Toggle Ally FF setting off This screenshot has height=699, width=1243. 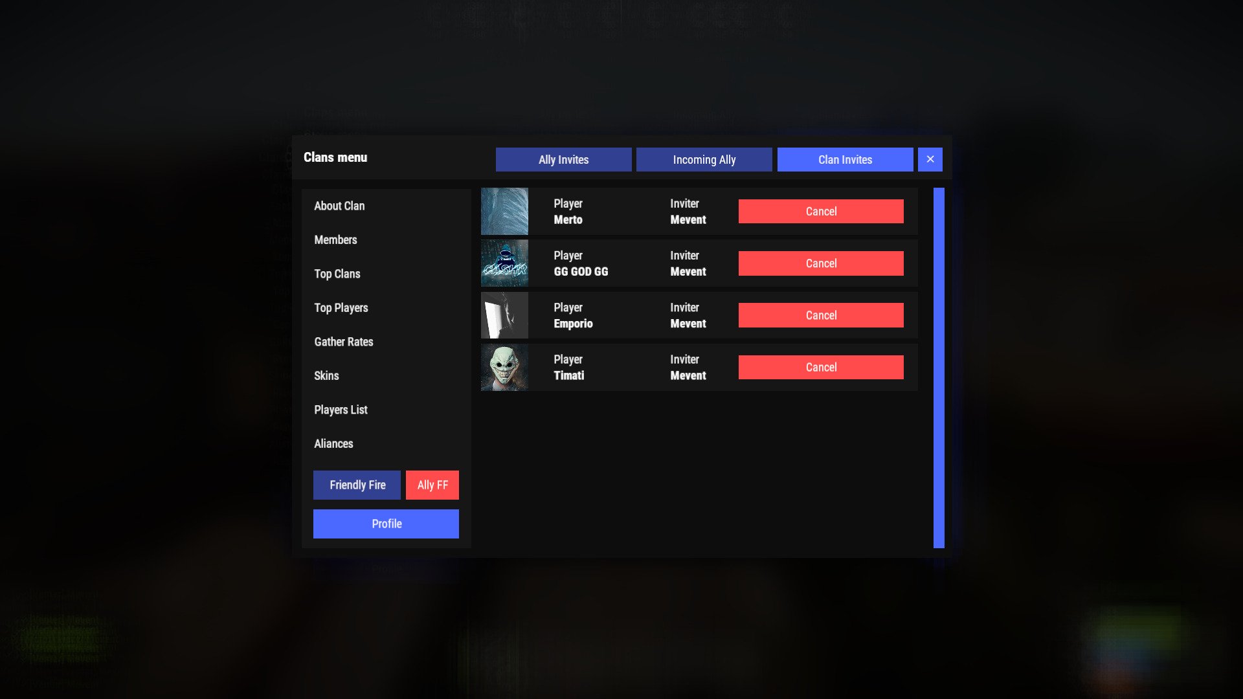[432, 485]
